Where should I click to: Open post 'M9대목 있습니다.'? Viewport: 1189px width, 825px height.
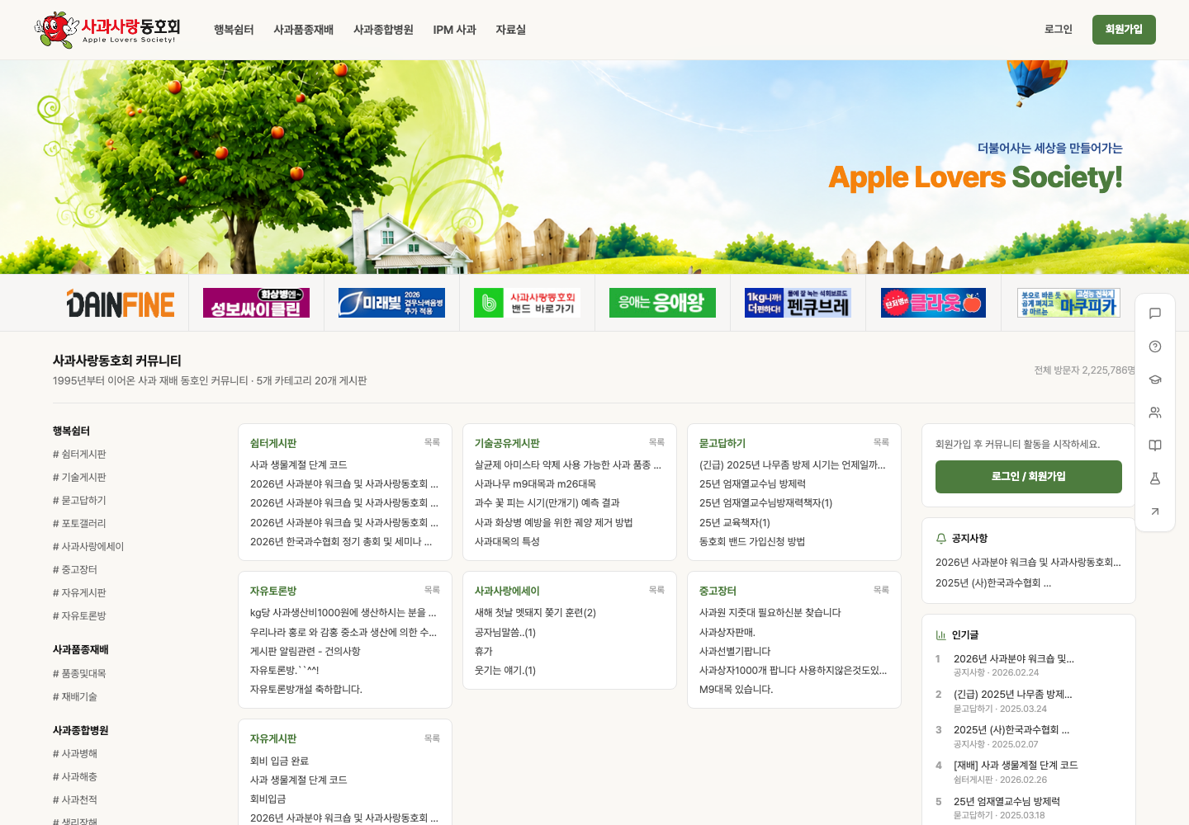click(737, 690)
